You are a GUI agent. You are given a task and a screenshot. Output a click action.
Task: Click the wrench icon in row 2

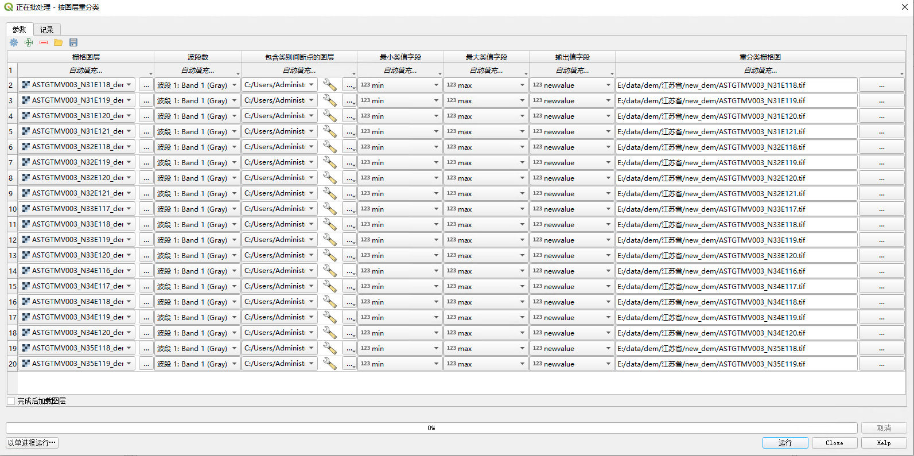[x=330, y=85]
